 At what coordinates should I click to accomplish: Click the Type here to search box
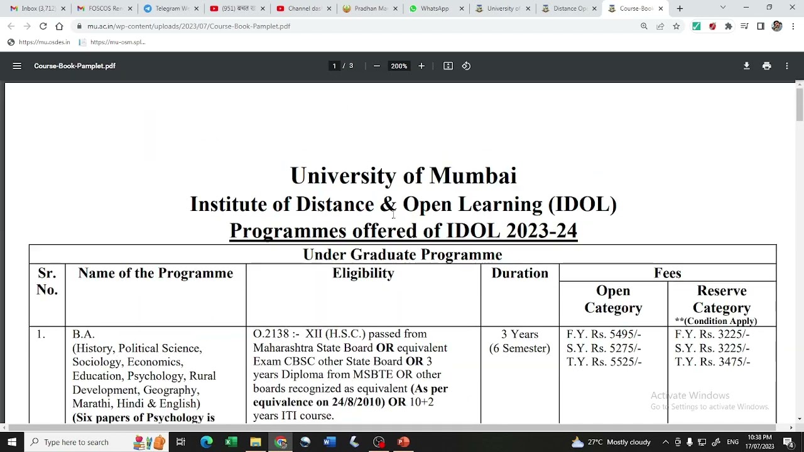point(96,442)
